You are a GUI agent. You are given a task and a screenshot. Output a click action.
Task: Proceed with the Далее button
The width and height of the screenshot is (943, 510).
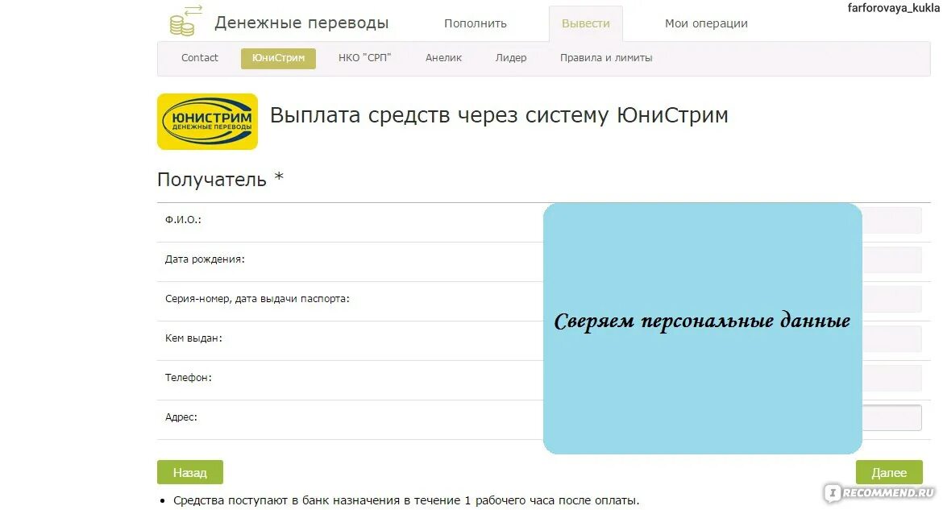click(x=889, y=472)
